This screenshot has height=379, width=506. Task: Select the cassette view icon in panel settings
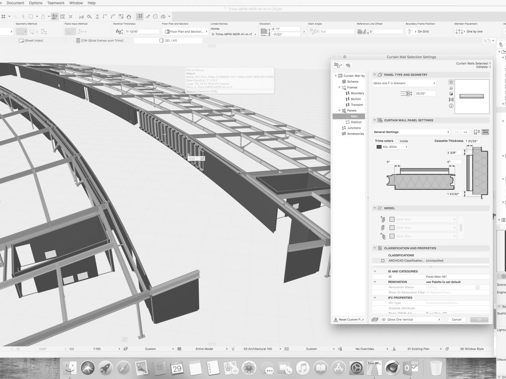pyautogui.click(x=485, y=132)
